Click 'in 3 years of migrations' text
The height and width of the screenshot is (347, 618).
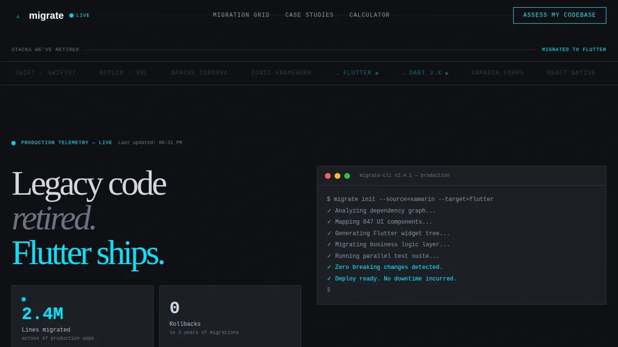pyautogui.click(x=204, y=333)
